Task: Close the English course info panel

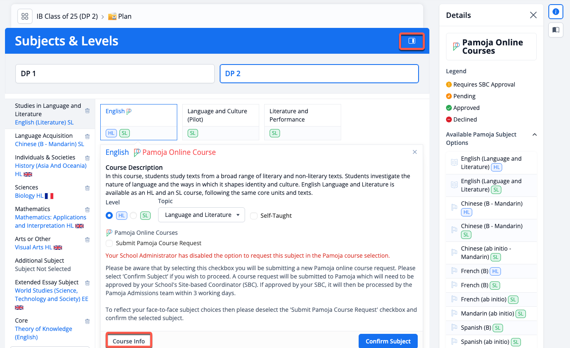Action: 414,152
